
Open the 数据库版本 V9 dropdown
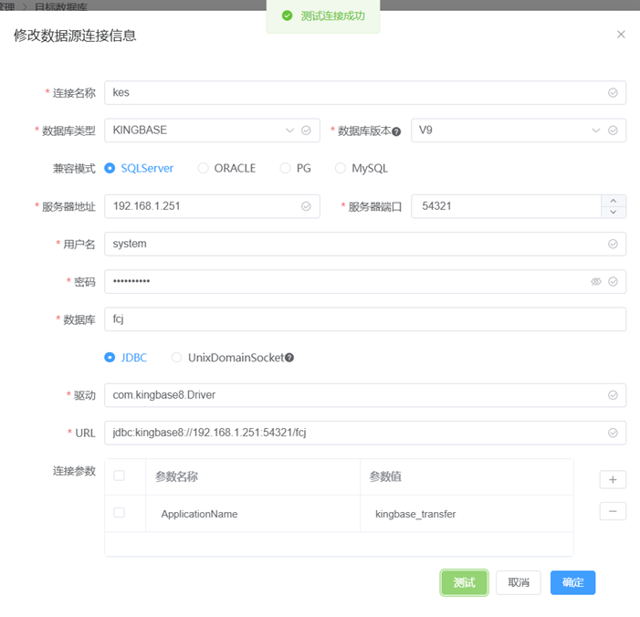click(519, 131)
